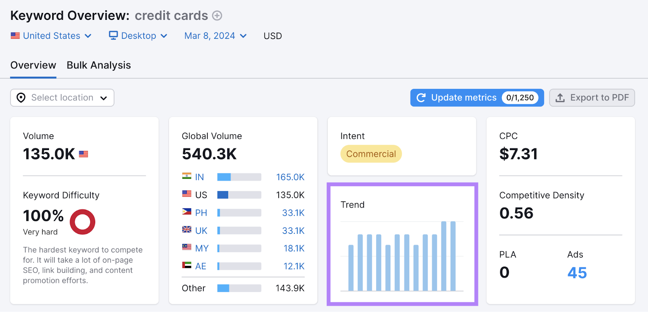Click the location pin icon
The width and height of the screenshot is (648, 312).
pos(21,98)
